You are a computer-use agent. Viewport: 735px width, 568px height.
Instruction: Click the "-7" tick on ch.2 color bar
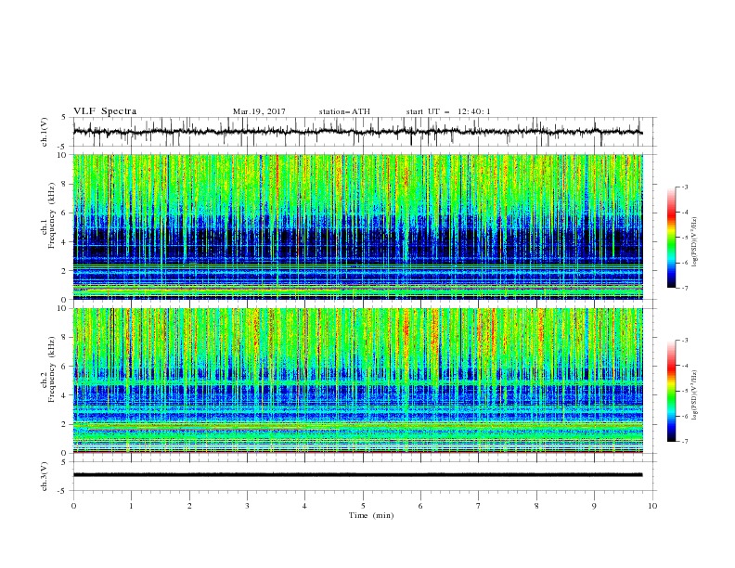click(x=685, y=441)
